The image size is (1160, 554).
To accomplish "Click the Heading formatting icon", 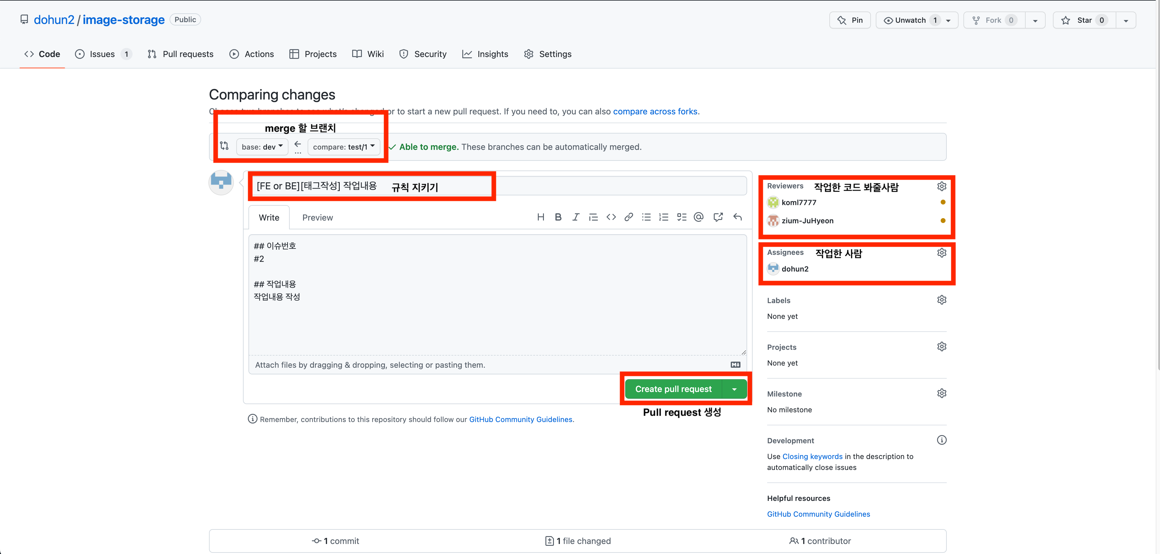I will pyautogui.click(x=540, y=217).
